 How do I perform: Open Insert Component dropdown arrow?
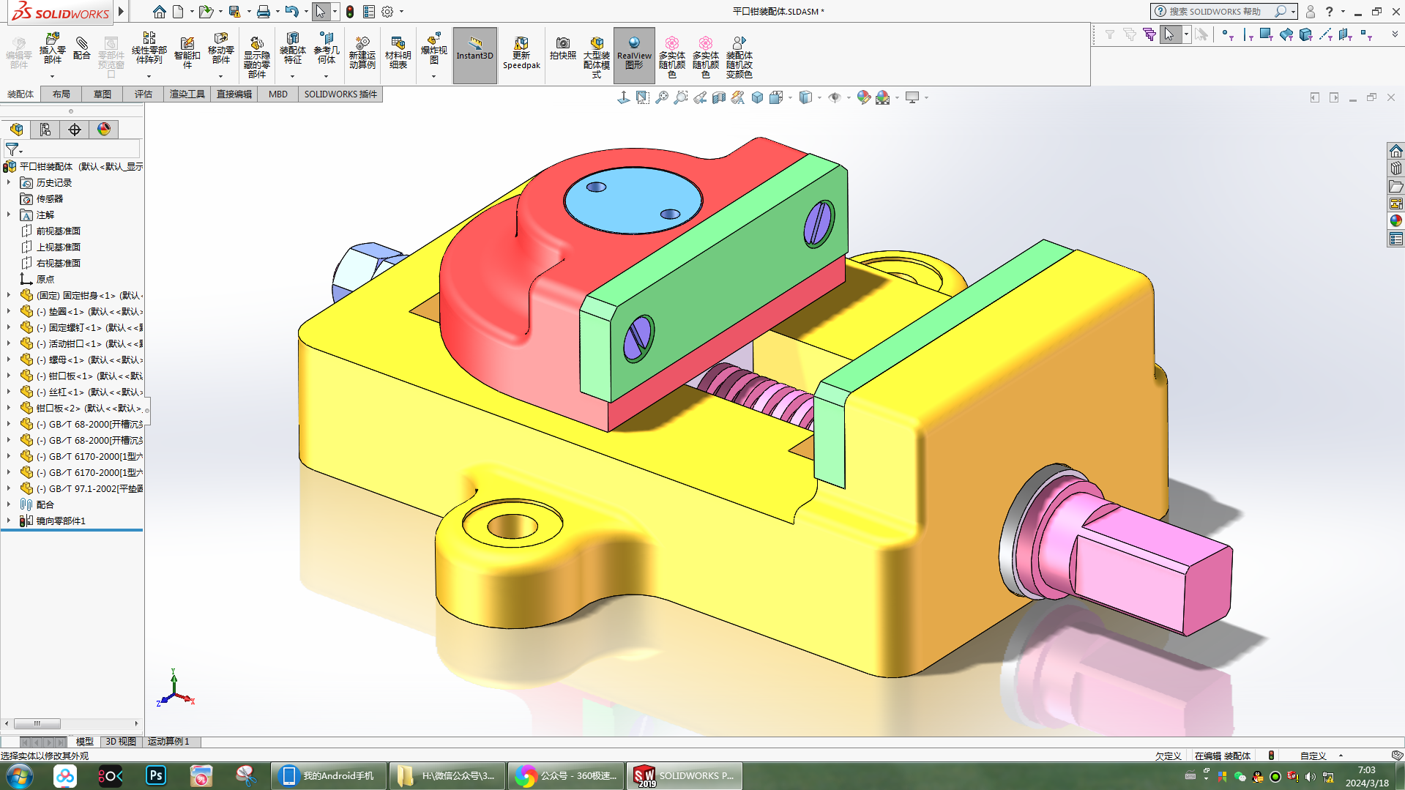pyautogui.click(x=52, y=76)
